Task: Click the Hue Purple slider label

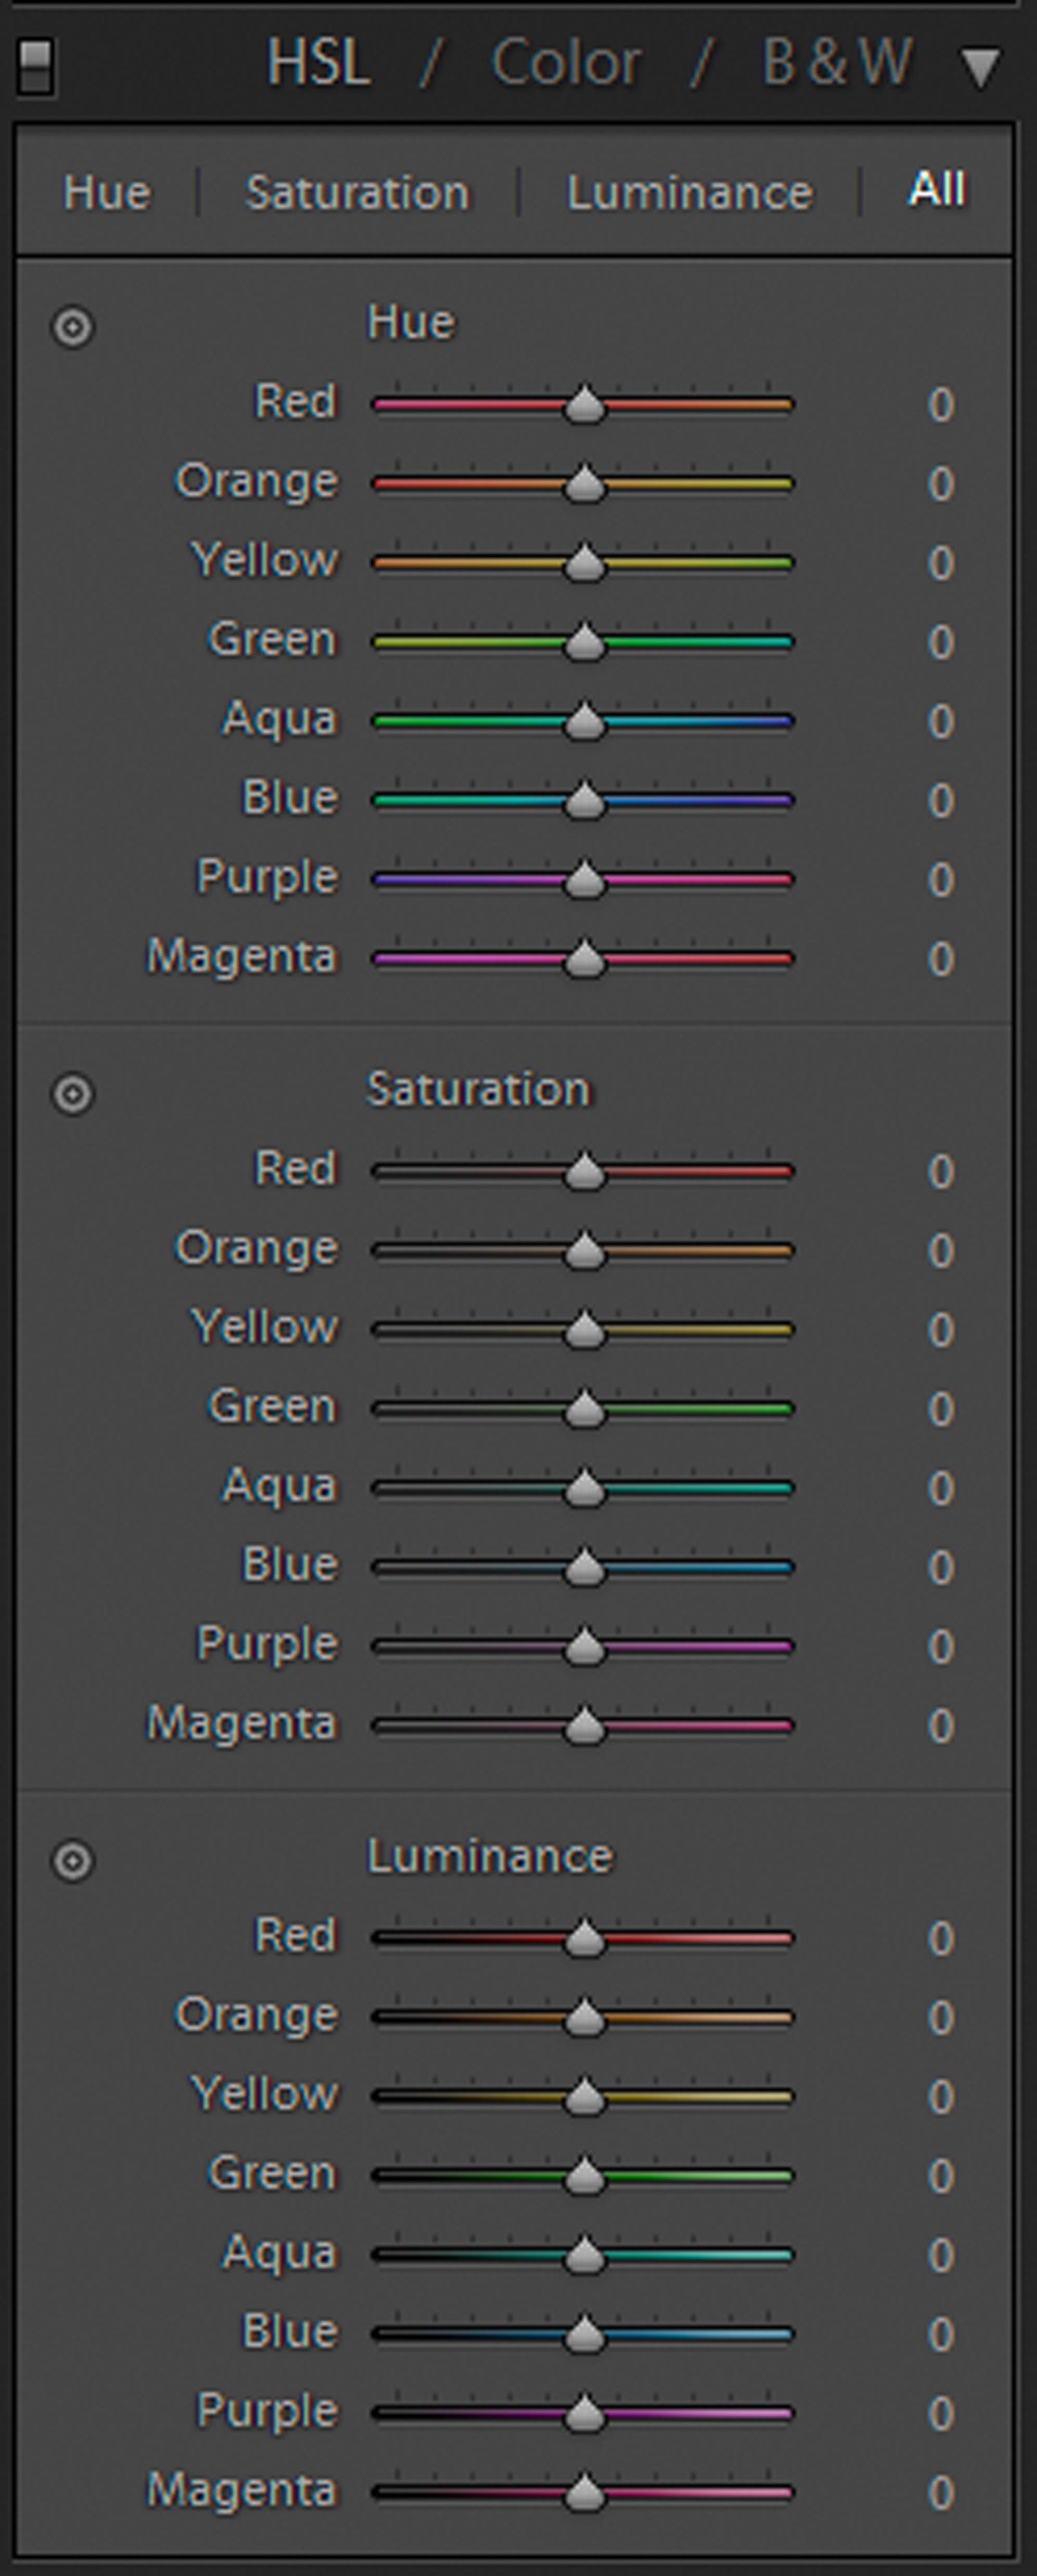Action: tap(267, 878)
